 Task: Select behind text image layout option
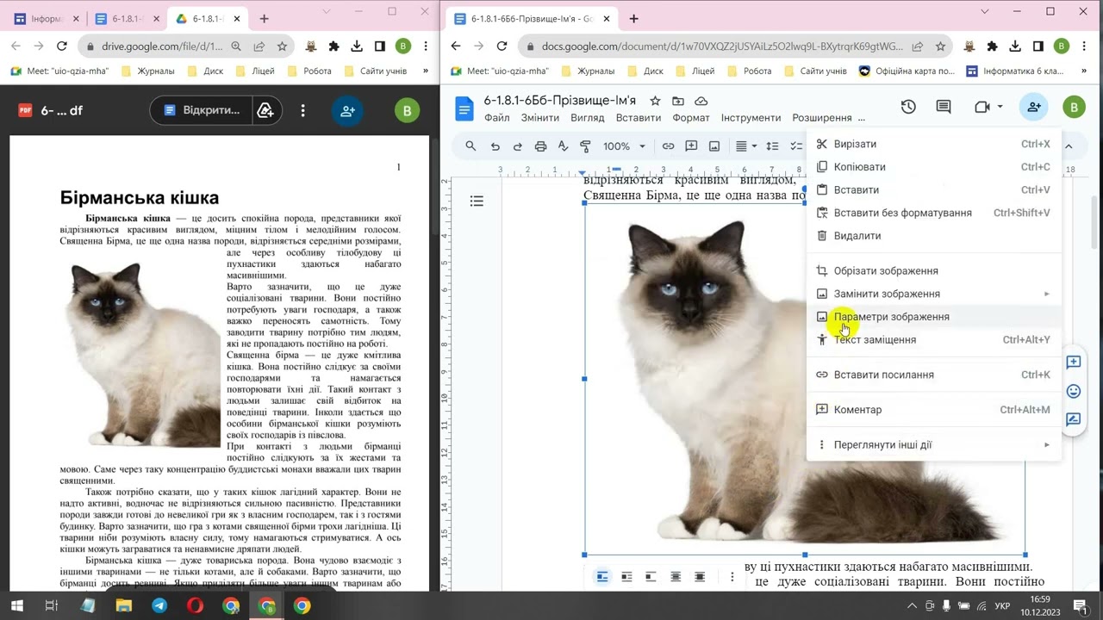pos(676,577)
